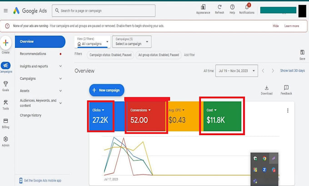This screenshot has width=309, height=186.
Task: Click the blacked-out account avatar
Action: (x=302, y=11)
